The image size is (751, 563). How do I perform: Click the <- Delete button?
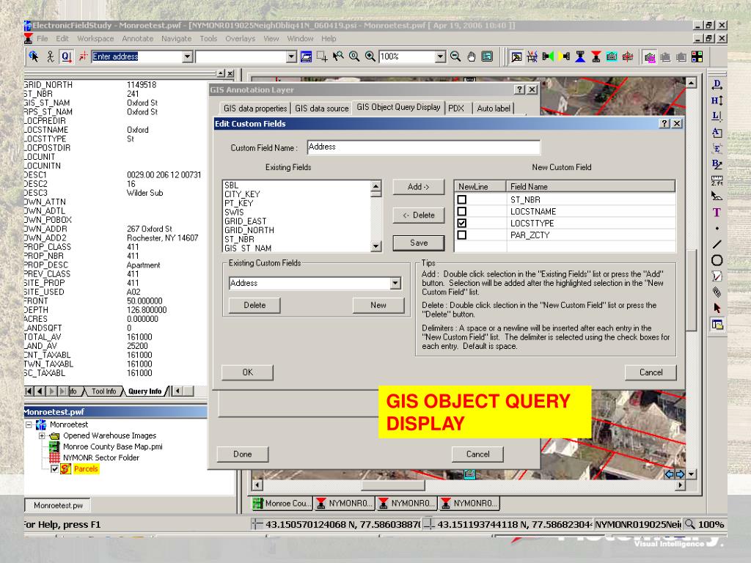point(419,215)
